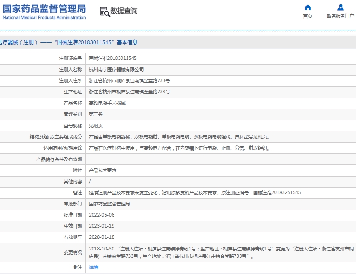356x276 pixels.
Task: Open the 详情 link
Action: point(94,268)
